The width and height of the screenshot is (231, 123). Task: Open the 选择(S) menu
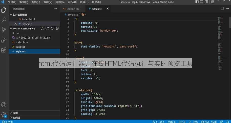[36, 2]
